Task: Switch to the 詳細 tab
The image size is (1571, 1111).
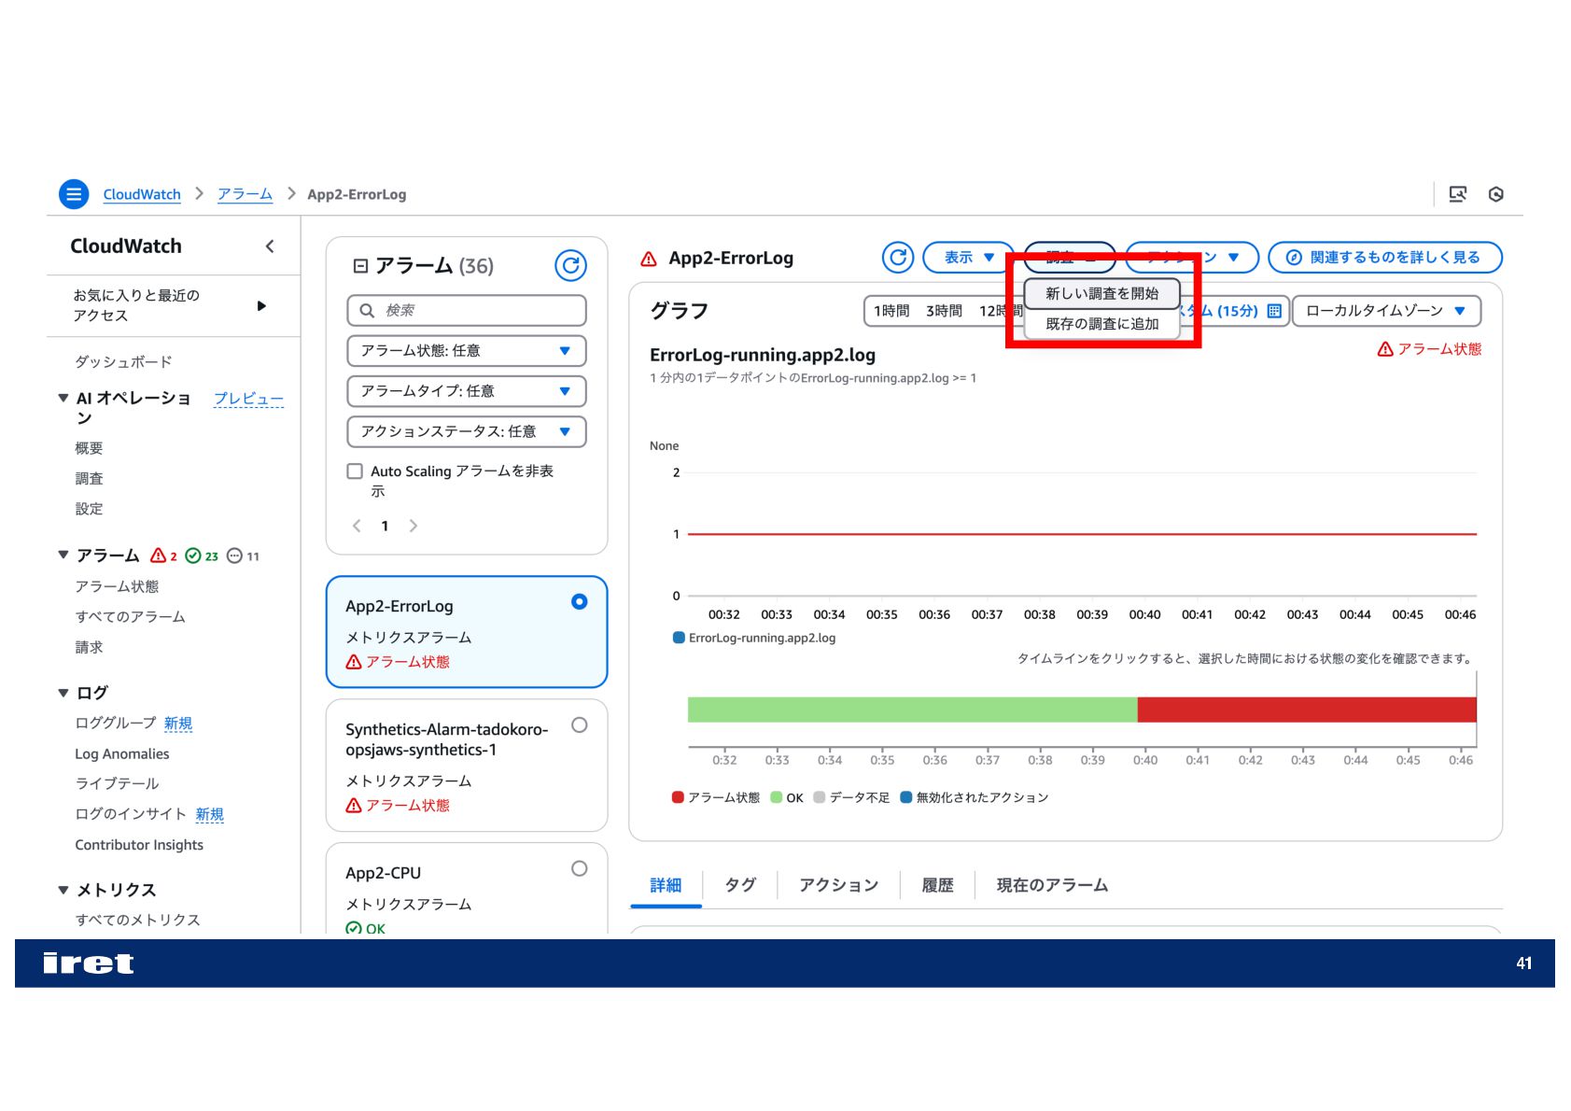Action: pos(666,885)
